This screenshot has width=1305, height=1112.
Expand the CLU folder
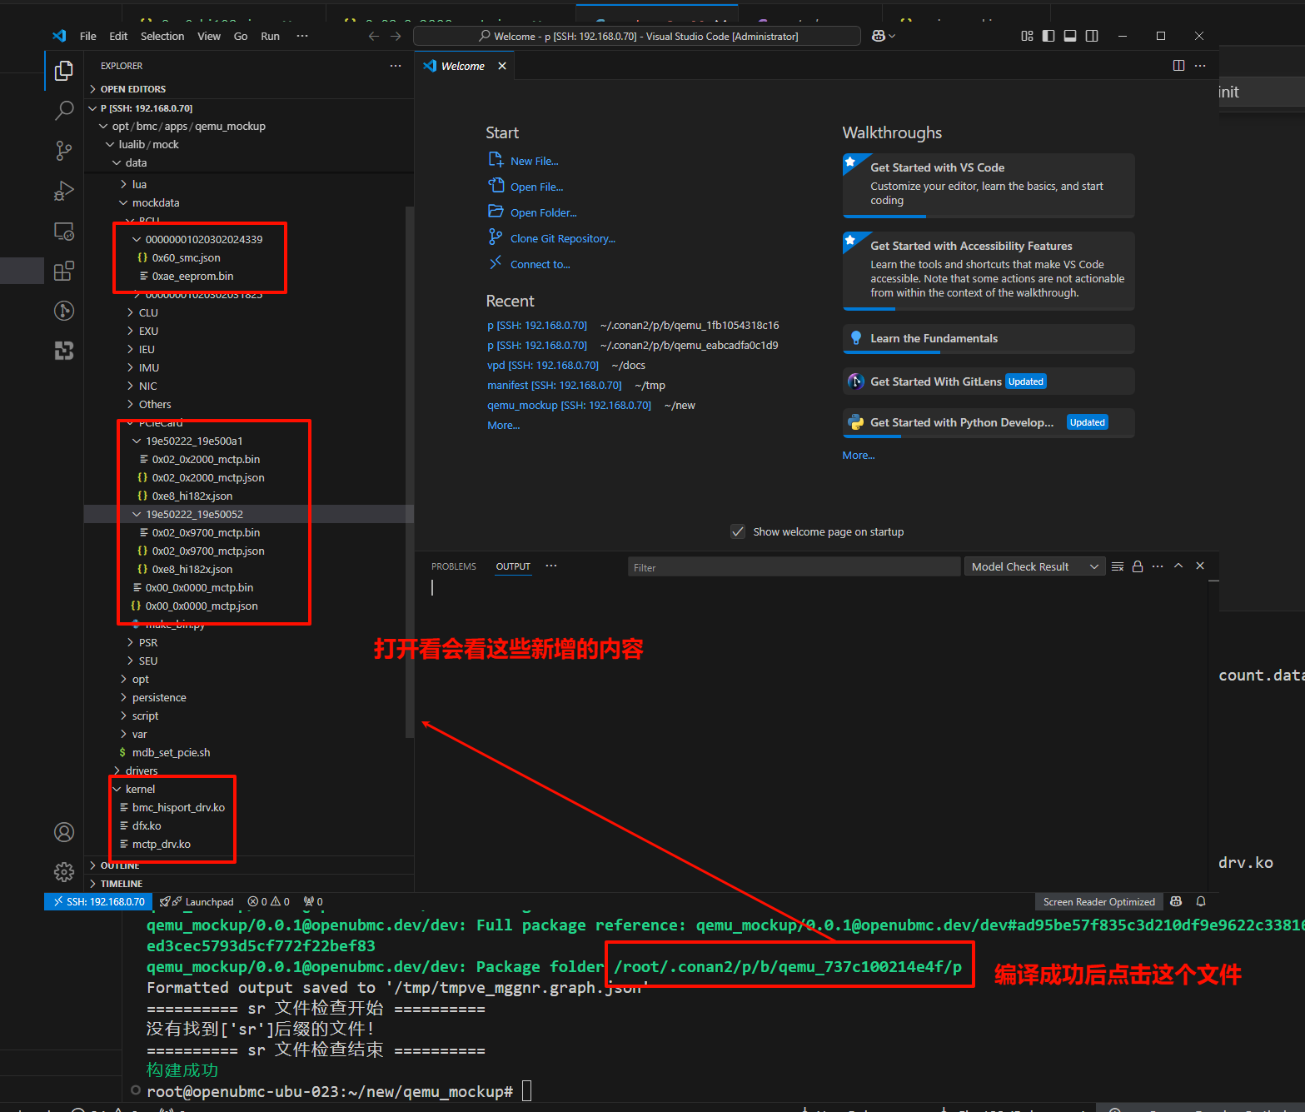[x=148, y=313]
